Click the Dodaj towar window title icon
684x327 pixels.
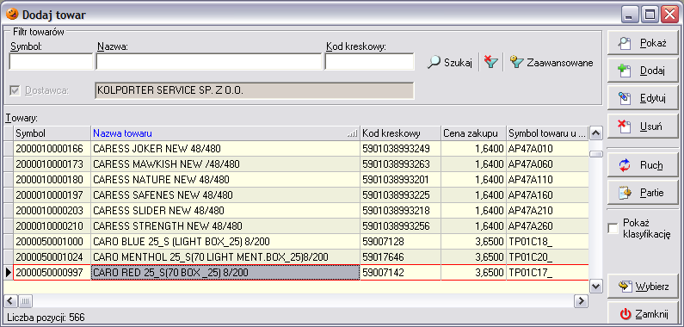(12, 15)
